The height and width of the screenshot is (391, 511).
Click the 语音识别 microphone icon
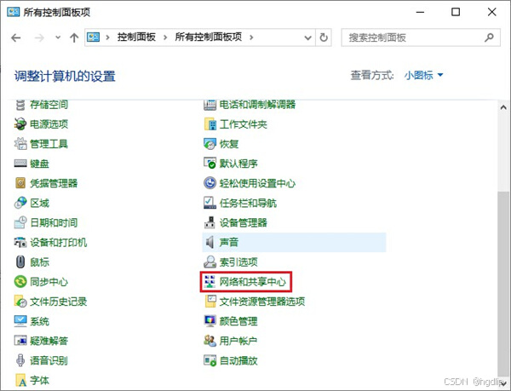tap(20, 360)
